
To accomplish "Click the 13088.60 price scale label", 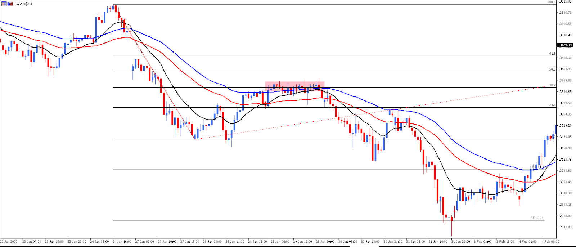I will (565, 171).
